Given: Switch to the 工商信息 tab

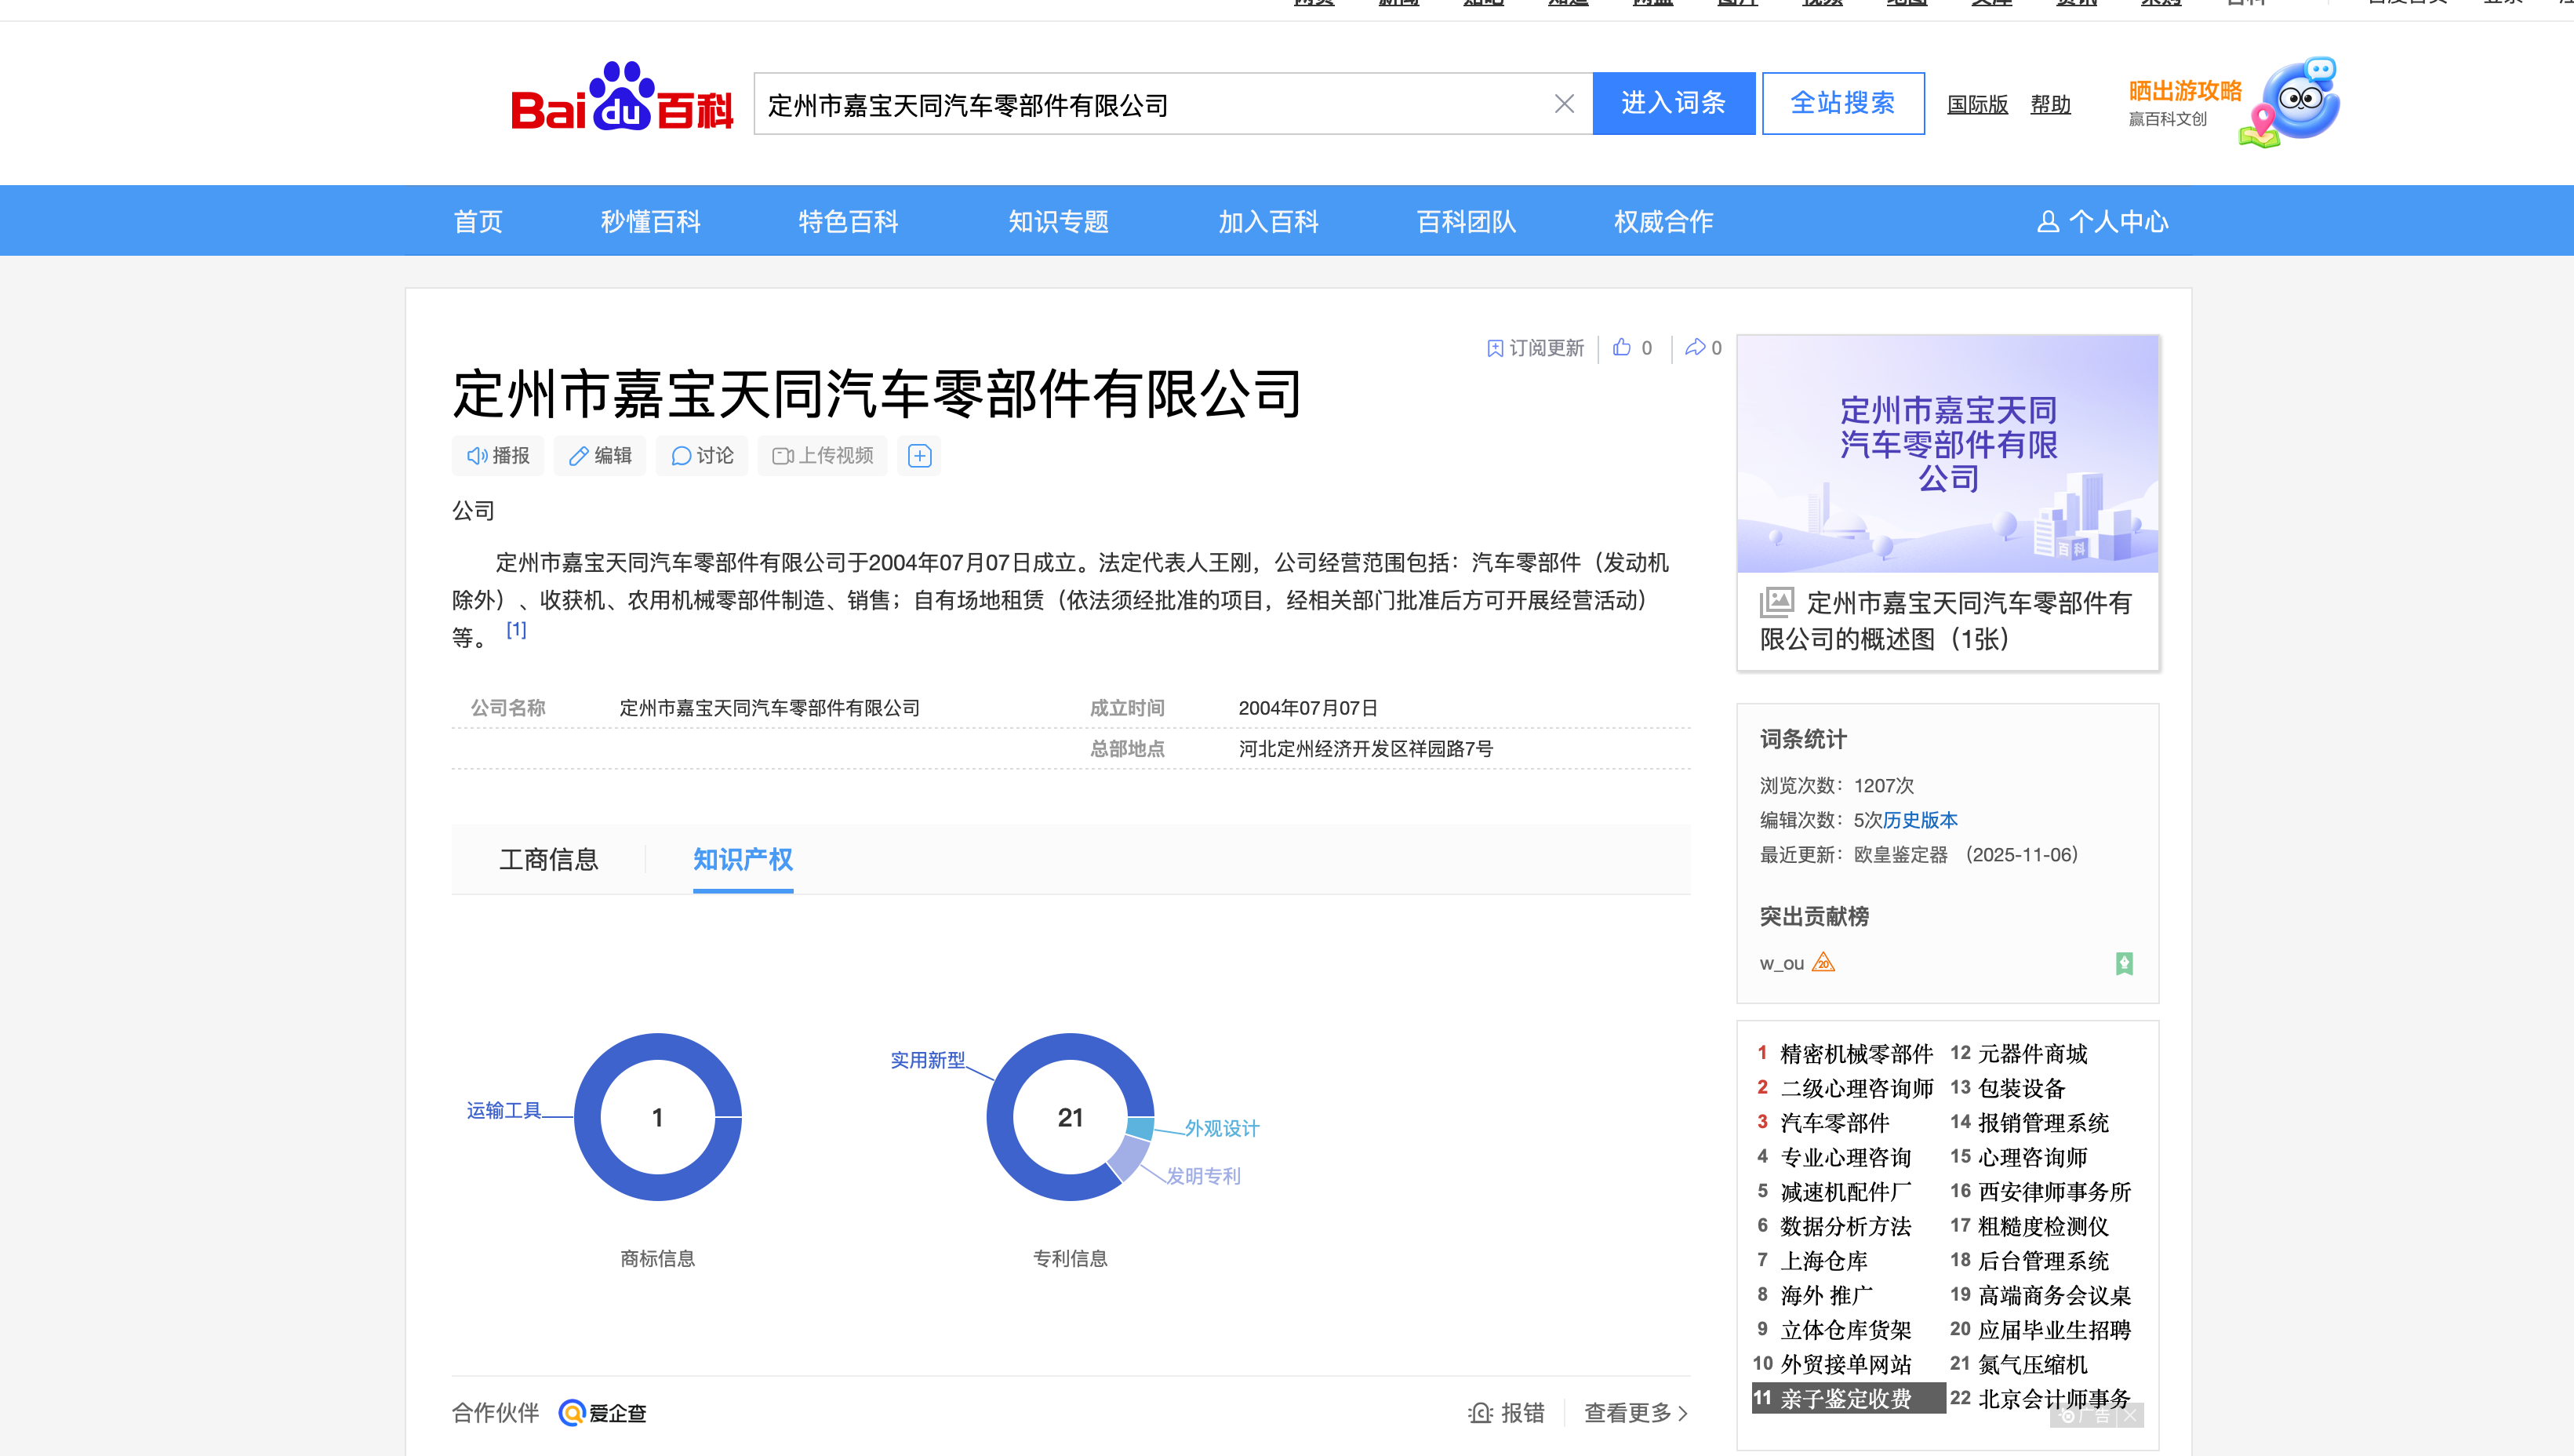Looking at the screenshot, I should [x=549, y=859].
